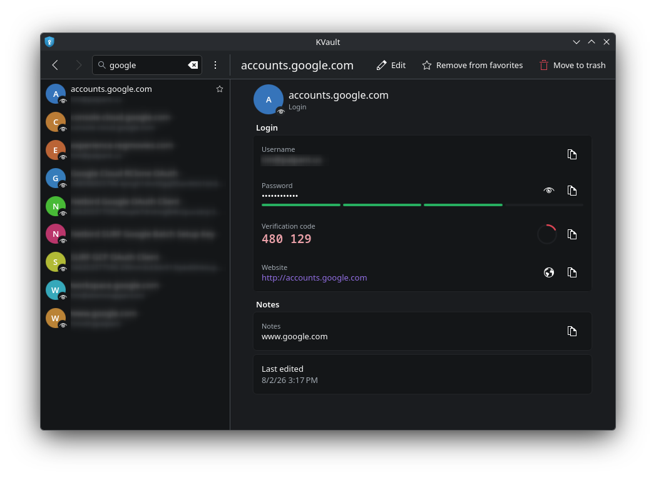Select the green N avatar entry
Screen dimensions: 656x478
click(x=135, y=206)
